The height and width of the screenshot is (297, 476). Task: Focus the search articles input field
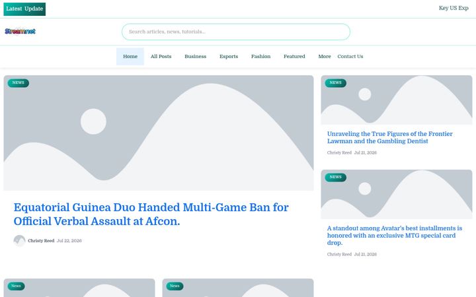[236, 32]
